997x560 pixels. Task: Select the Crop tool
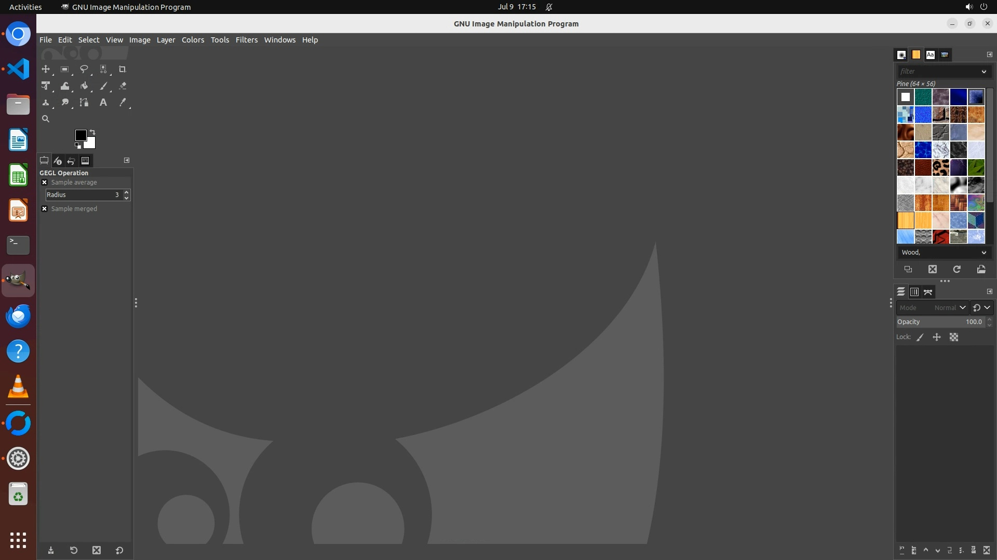pos(123,69)
